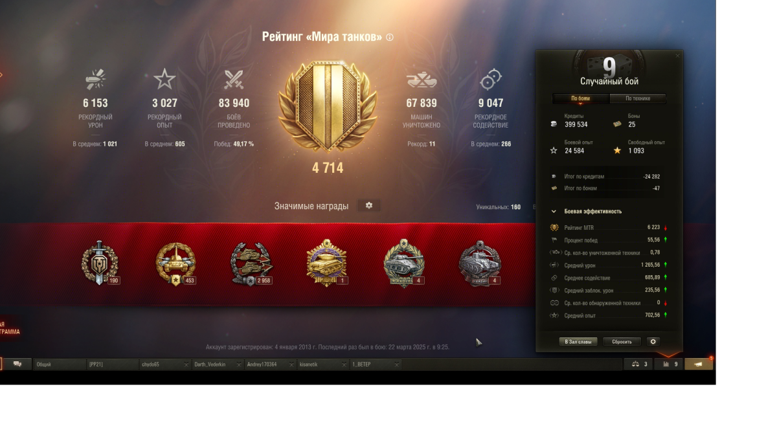
Task: Open the contacts icon in the chat bar
Action: pos(17,364)
